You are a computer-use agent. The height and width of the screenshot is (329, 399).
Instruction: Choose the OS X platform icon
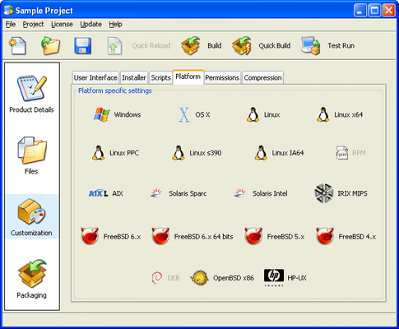click(184, 114)
